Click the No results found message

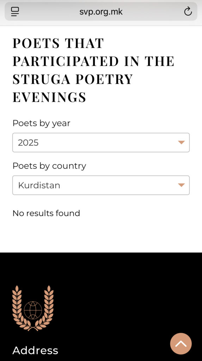pyautogui.click(x=46, y=213)
